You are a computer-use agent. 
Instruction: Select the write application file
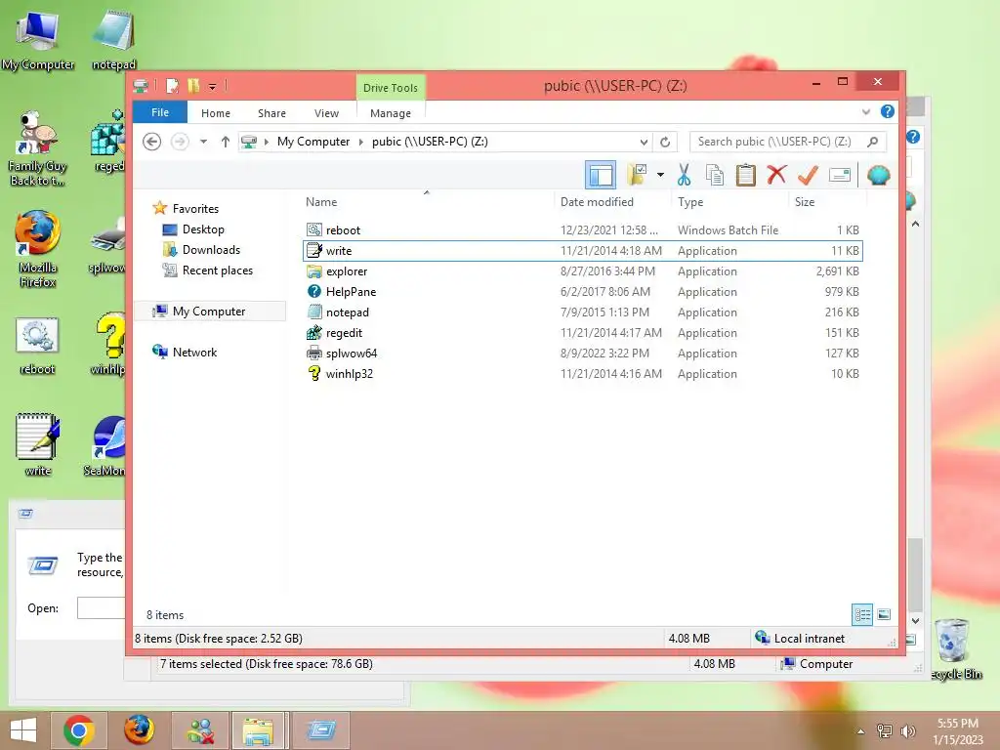tap(582, 251)
